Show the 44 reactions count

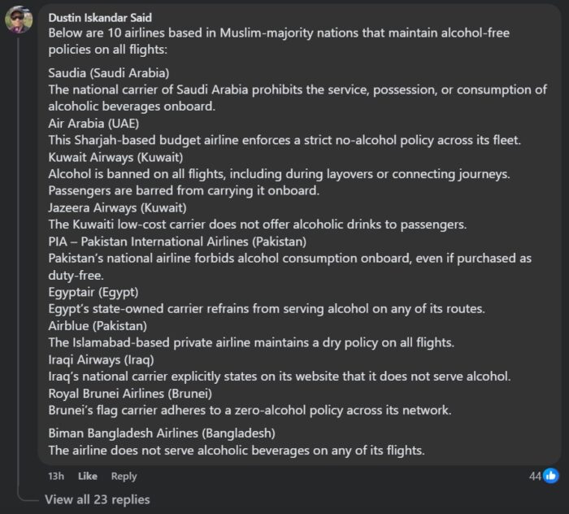535,476
